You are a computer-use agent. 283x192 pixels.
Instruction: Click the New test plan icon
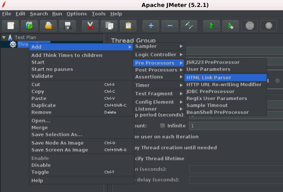pos(10,26)
